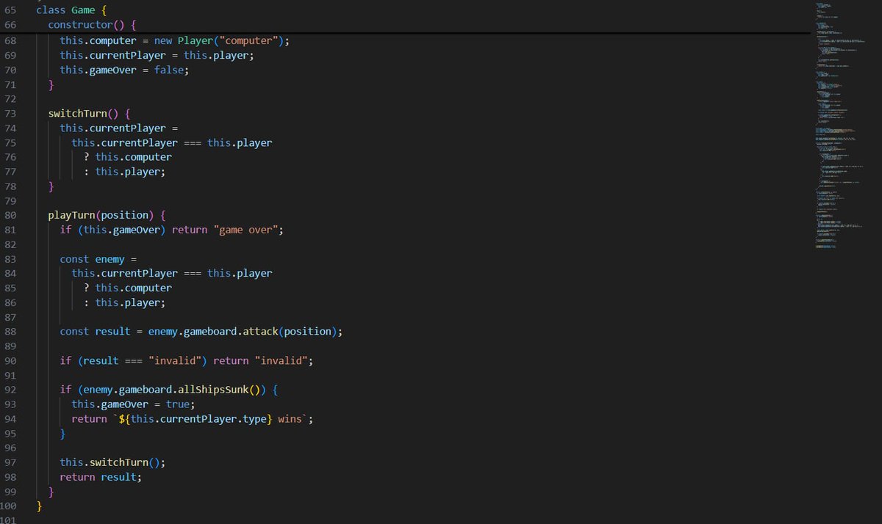Select the 'Game' class name

pos(83,11)
